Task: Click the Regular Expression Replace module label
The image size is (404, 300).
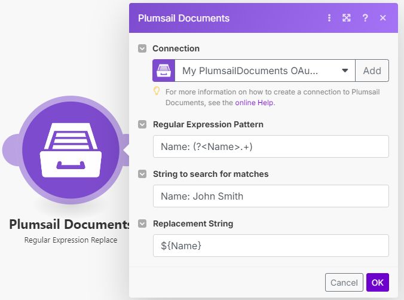Action: coord(71,240)
